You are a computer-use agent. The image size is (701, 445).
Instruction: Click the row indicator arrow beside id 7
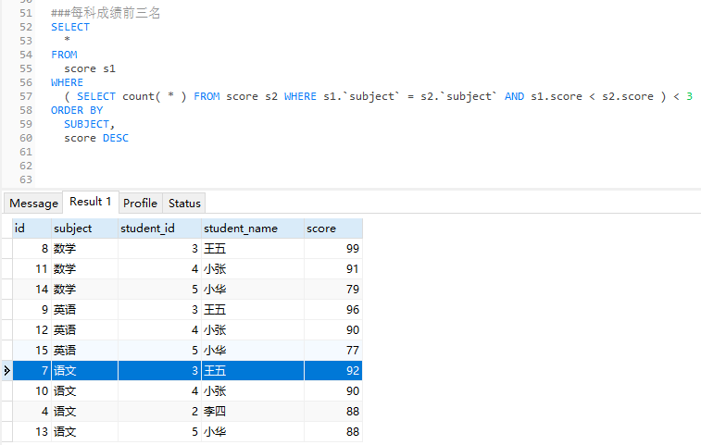coord(6,371)
